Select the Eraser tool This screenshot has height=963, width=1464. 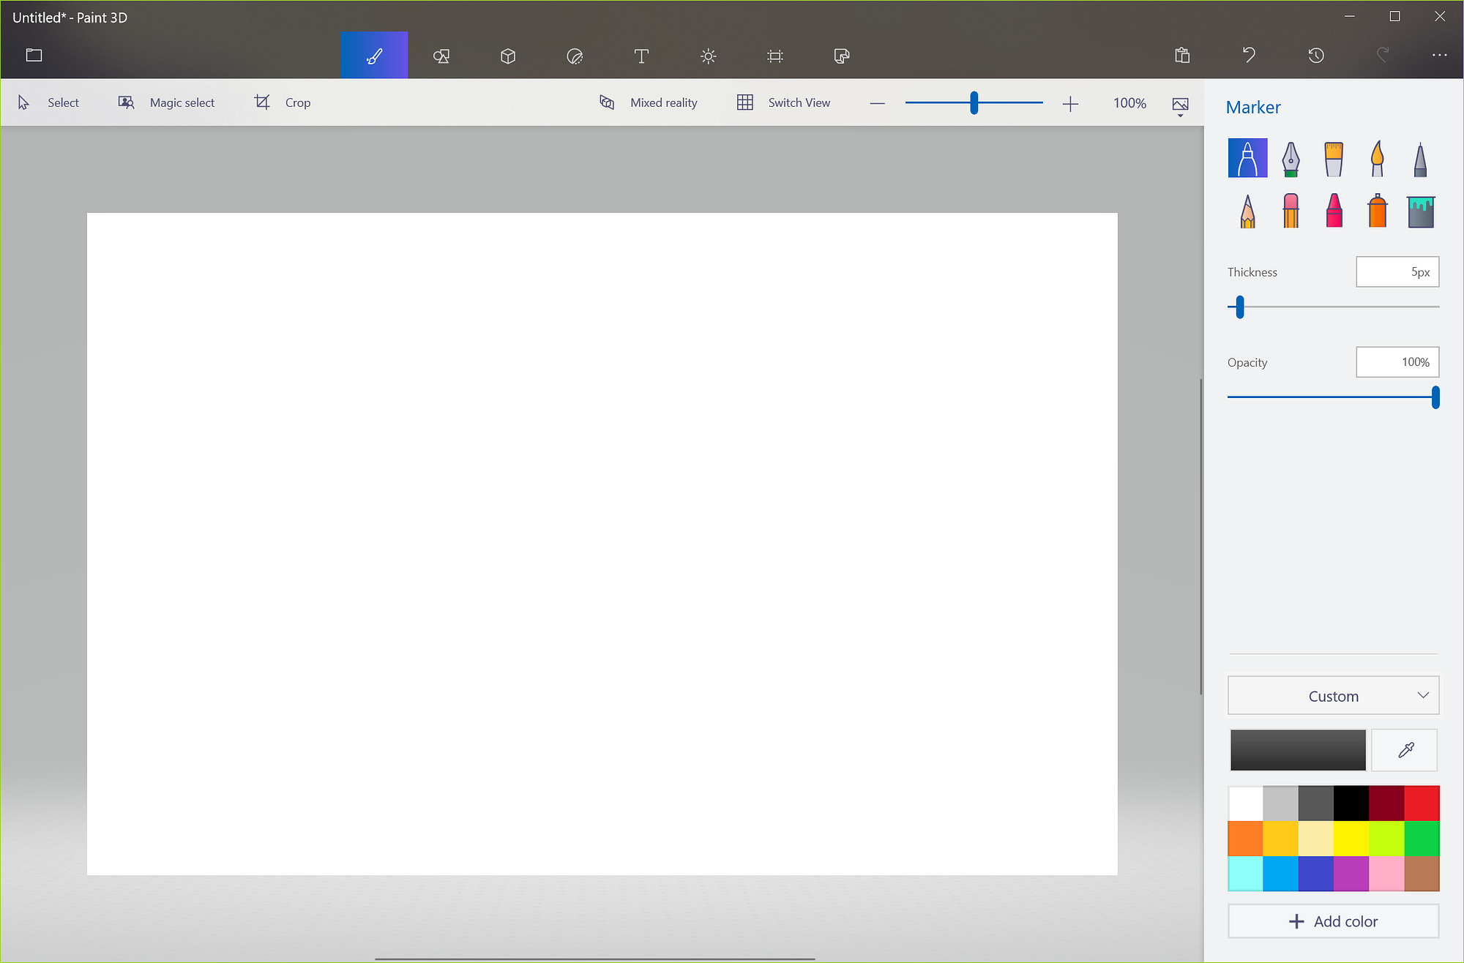(x=1291, y=211)
